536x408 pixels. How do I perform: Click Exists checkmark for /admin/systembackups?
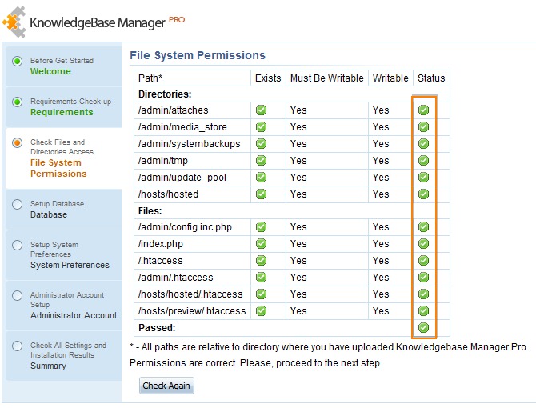click(x=261, y=143)
